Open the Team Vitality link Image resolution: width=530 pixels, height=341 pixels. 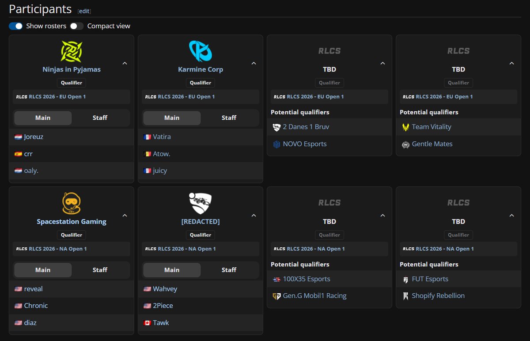click(432, 127)
